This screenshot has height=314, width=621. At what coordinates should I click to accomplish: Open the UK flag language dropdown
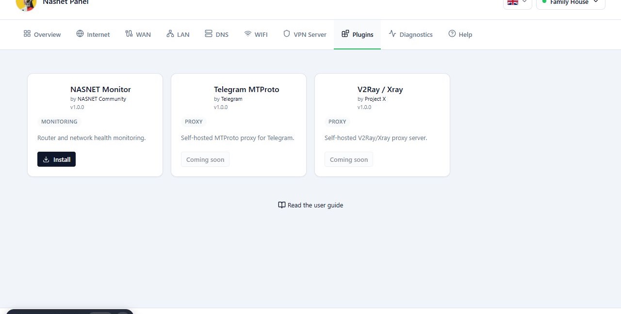point(517,3)
